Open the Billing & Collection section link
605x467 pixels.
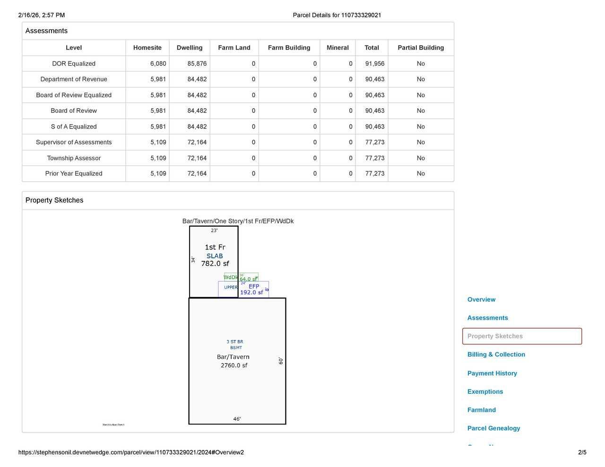496,355
